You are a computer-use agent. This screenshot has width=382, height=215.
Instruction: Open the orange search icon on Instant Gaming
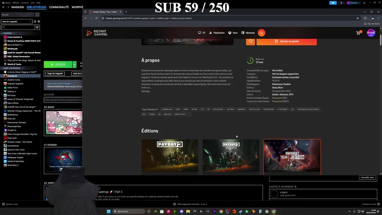pos(261,33)
